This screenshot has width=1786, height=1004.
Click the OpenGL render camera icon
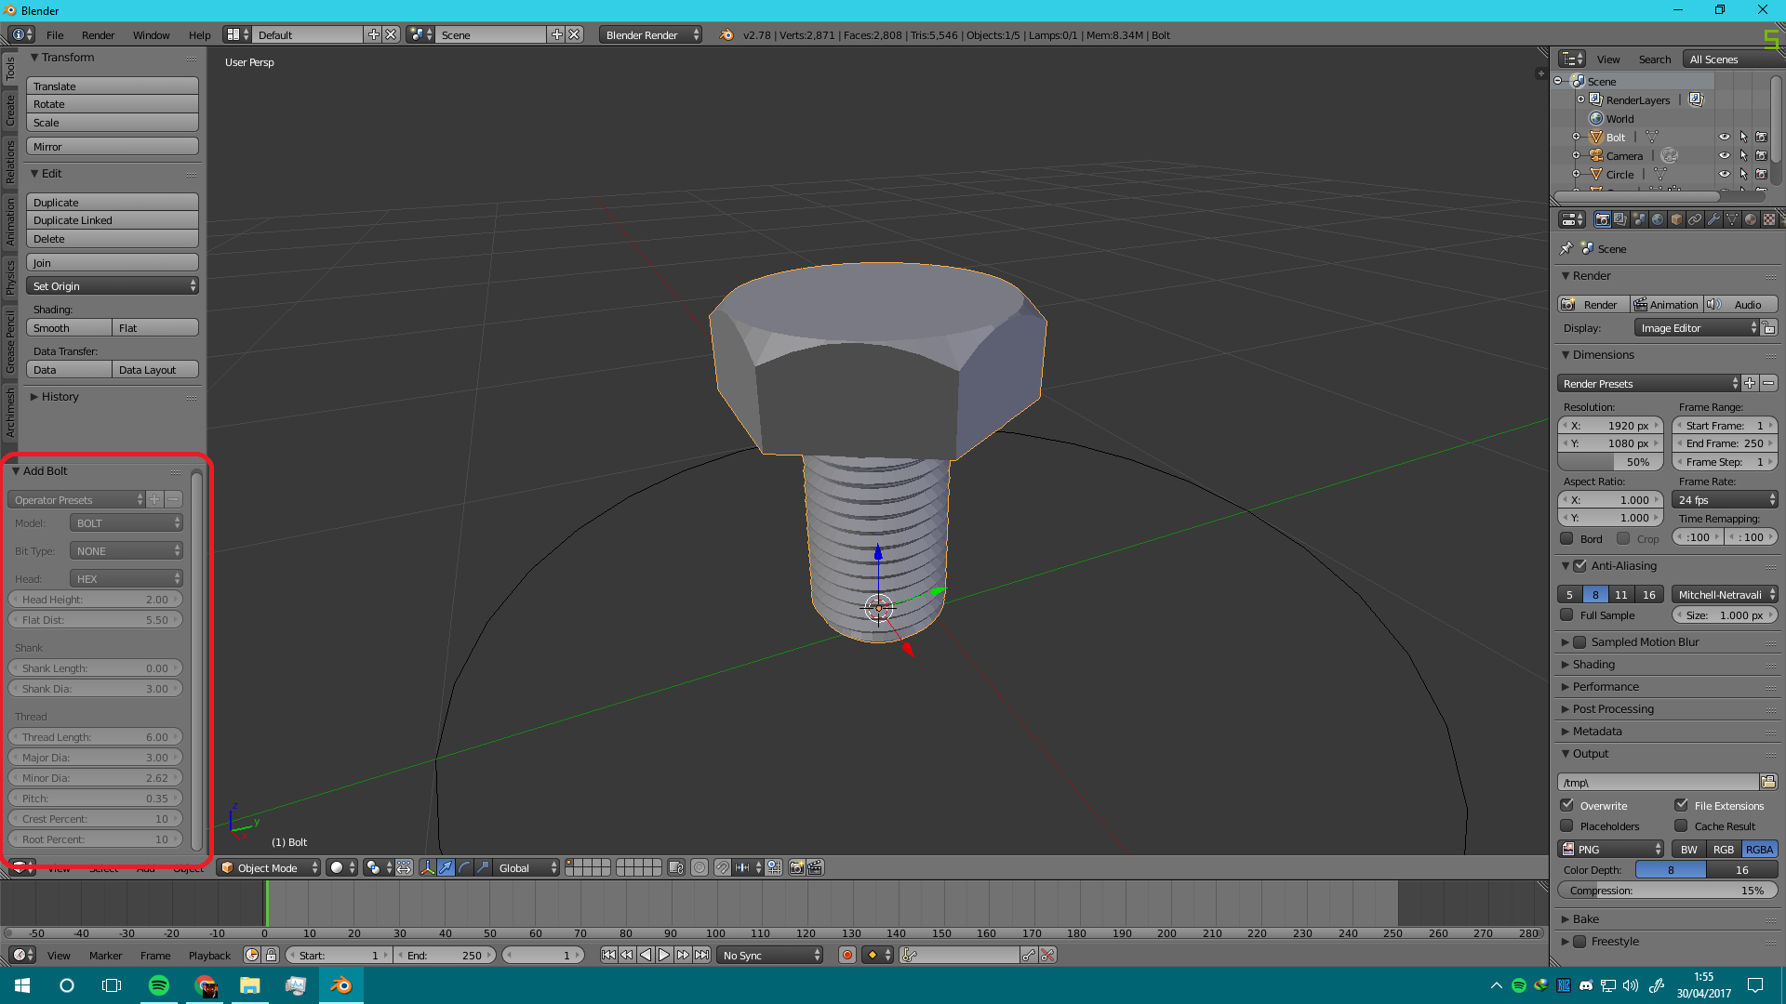(x=796, y=867)
